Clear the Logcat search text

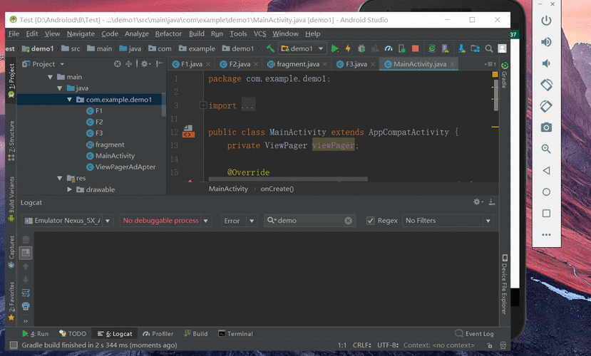pyautogui.click(x=349, y=221)
